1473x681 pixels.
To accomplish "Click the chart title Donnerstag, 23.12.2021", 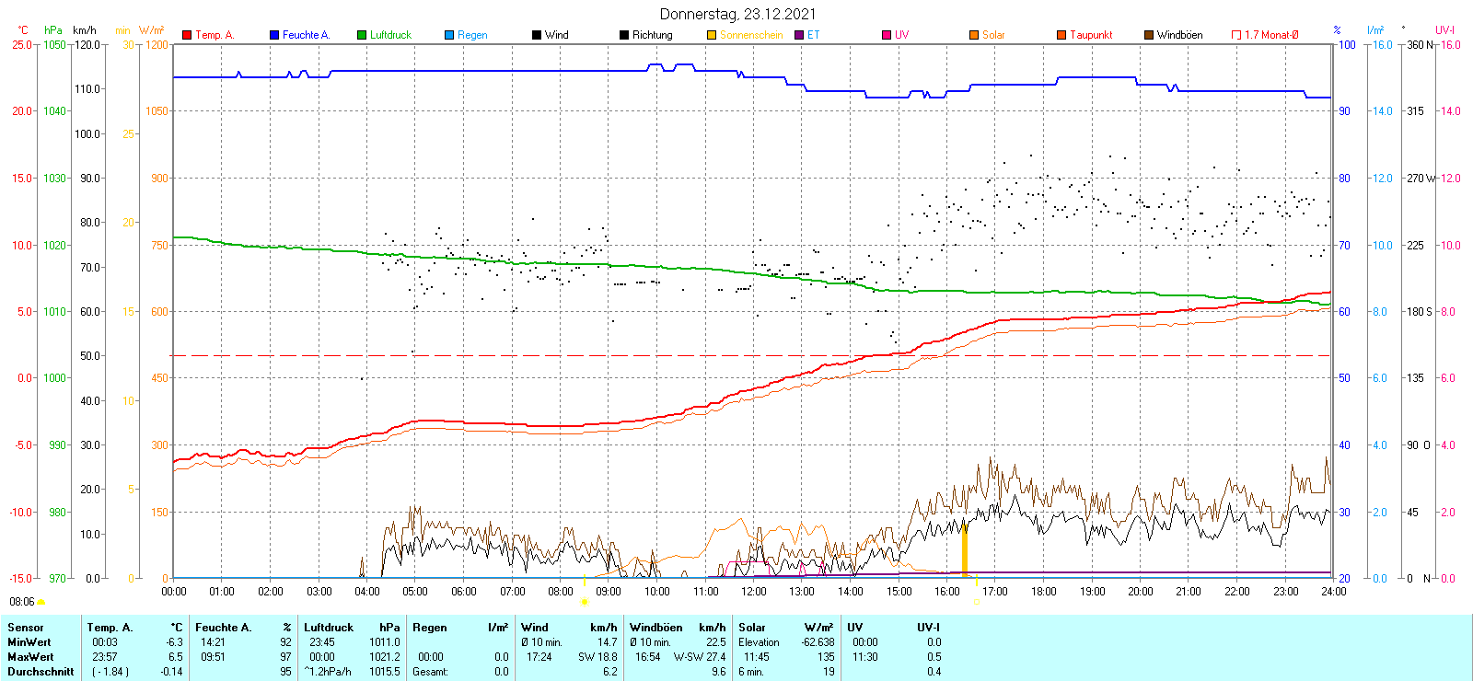I will point(737,14).
